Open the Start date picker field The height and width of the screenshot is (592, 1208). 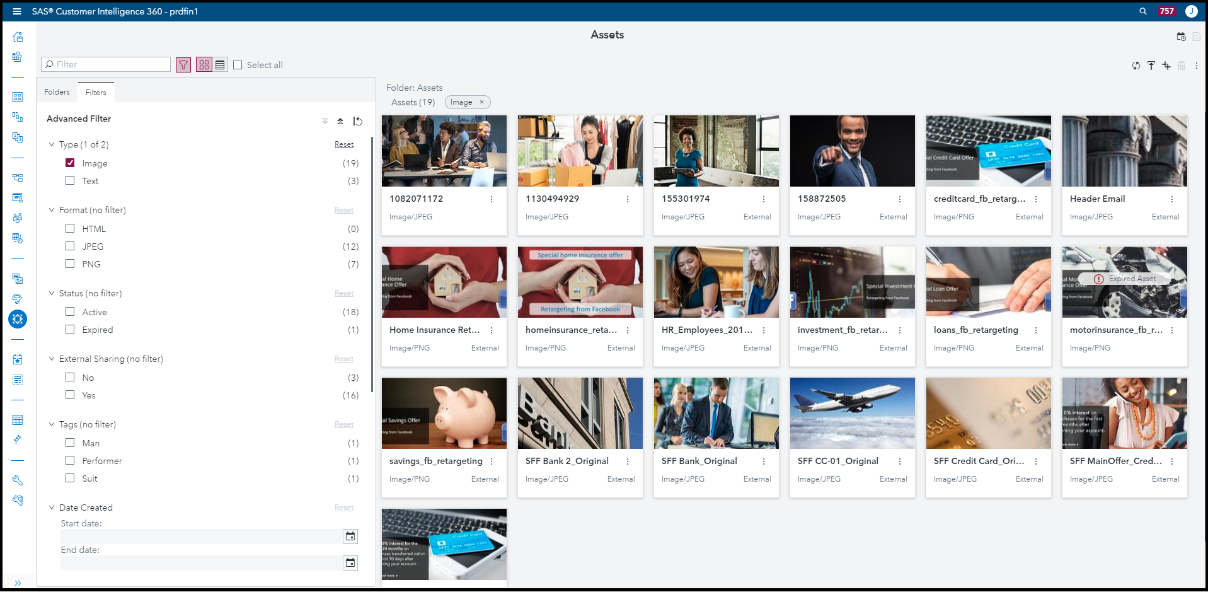coord(202,536)
